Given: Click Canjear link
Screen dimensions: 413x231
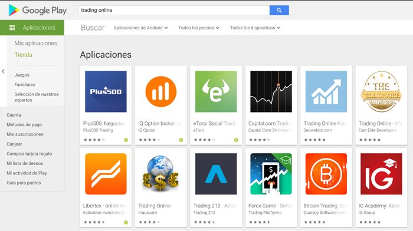Looking at the screenshot, I should (14, 144).
